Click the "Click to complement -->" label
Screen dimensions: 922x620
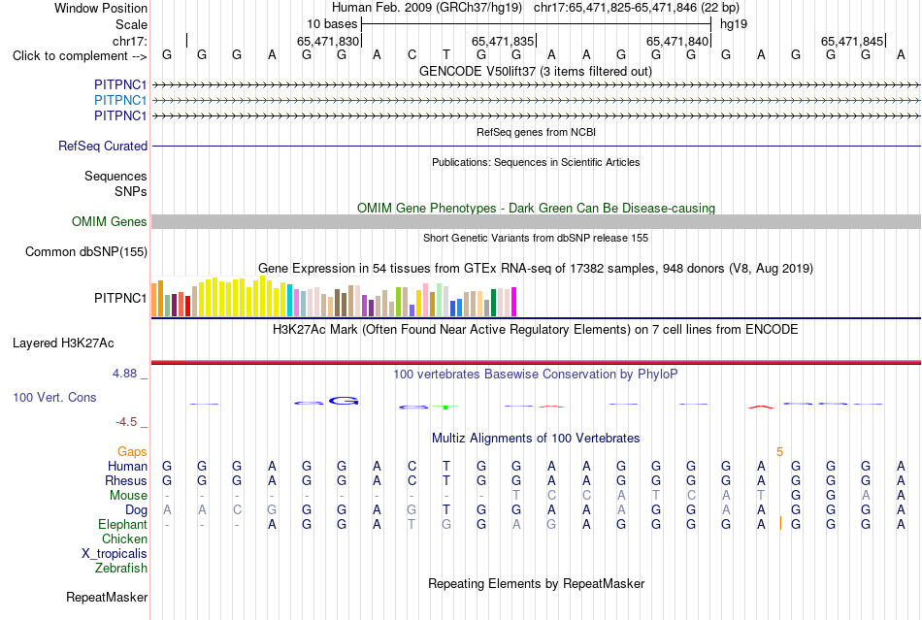tap(80, 56)
